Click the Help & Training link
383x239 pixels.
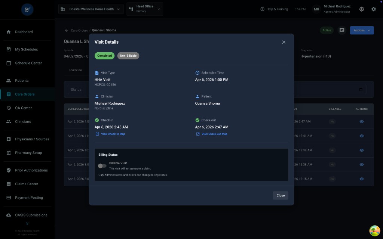[274, 9]
